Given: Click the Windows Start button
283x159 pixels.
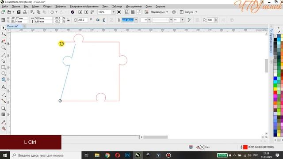Looking at the screenshot, I should click(5, 155).
